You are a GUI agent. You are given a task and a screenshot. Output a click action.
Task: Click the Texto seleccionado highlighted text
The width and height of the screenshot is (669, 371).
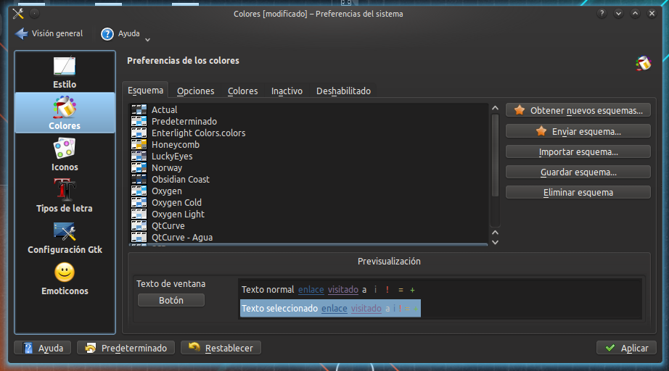[x=279, y=309]
